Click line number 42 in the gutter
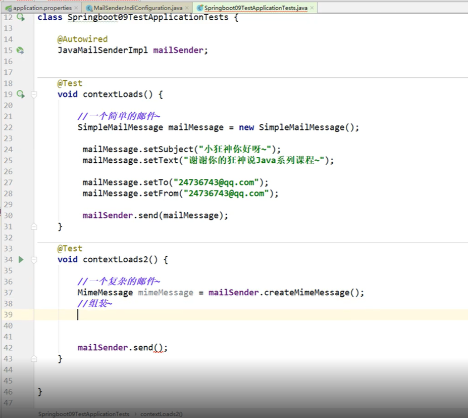This screenshot has width=468, height=418. (8, 348)
